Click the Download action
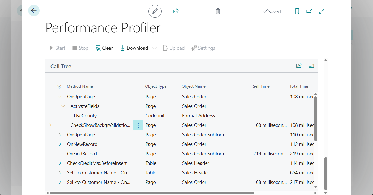The image size is (373, 195). [x=134, y=48]
